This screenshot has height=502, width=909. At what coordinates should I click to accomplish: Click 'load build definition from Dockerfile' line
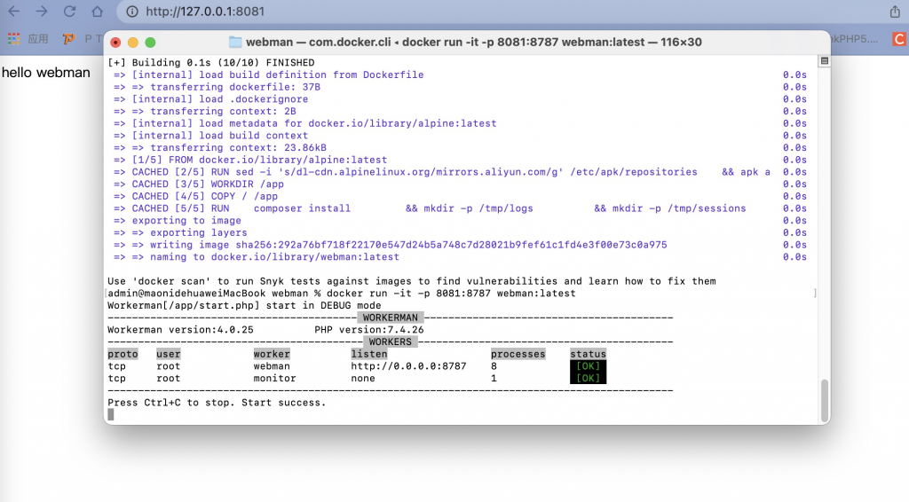(x=268, y=75)
